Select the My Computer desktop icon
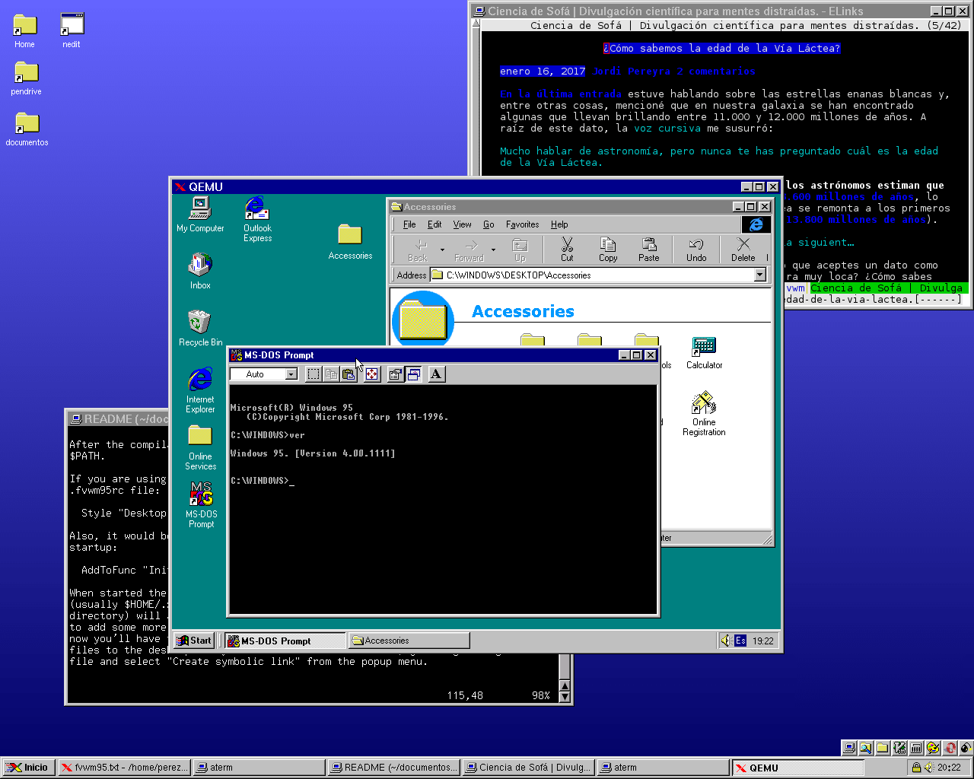974x779 pixels. coord(200,215)
